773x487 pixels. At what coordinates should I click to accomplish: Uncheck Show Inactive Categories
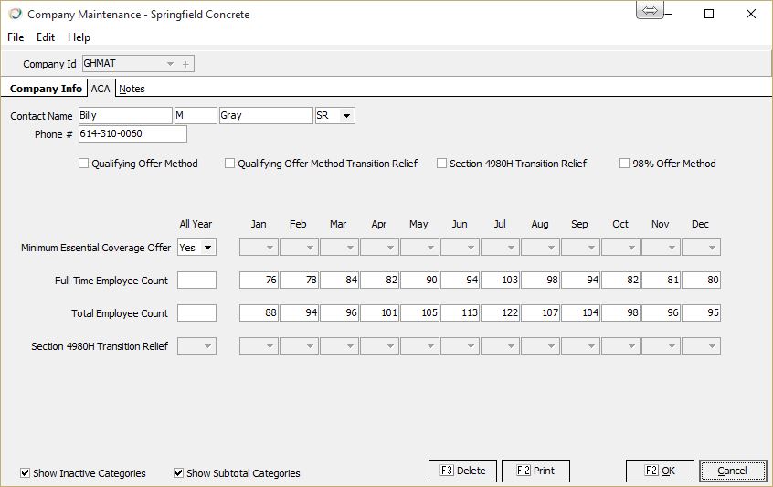(25, 473)
